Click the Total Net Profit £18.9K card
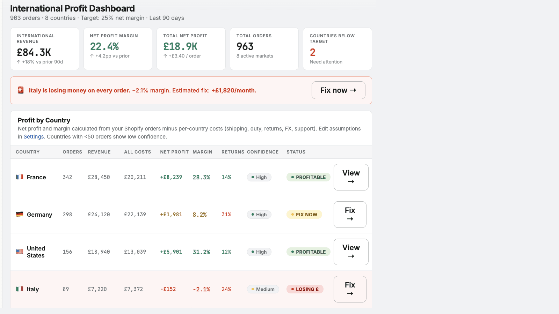 (191, 49)
